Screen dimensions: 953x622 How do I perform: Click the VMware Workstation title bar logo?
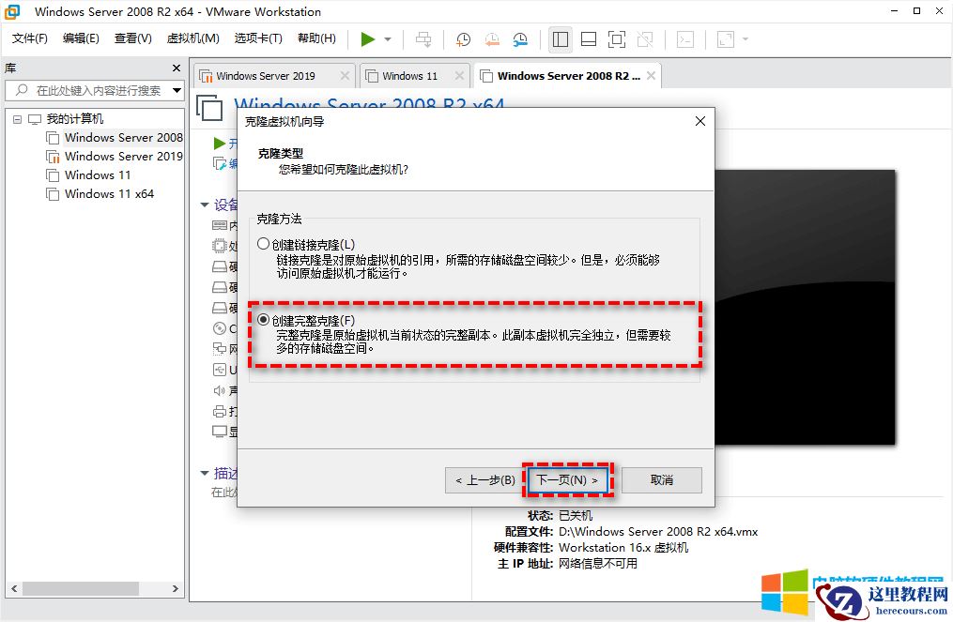(12, 11)
